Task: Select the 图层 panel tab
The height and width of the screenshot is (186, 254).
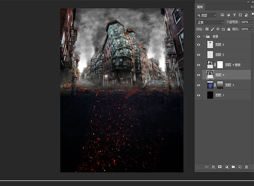Action: (201, 7)
